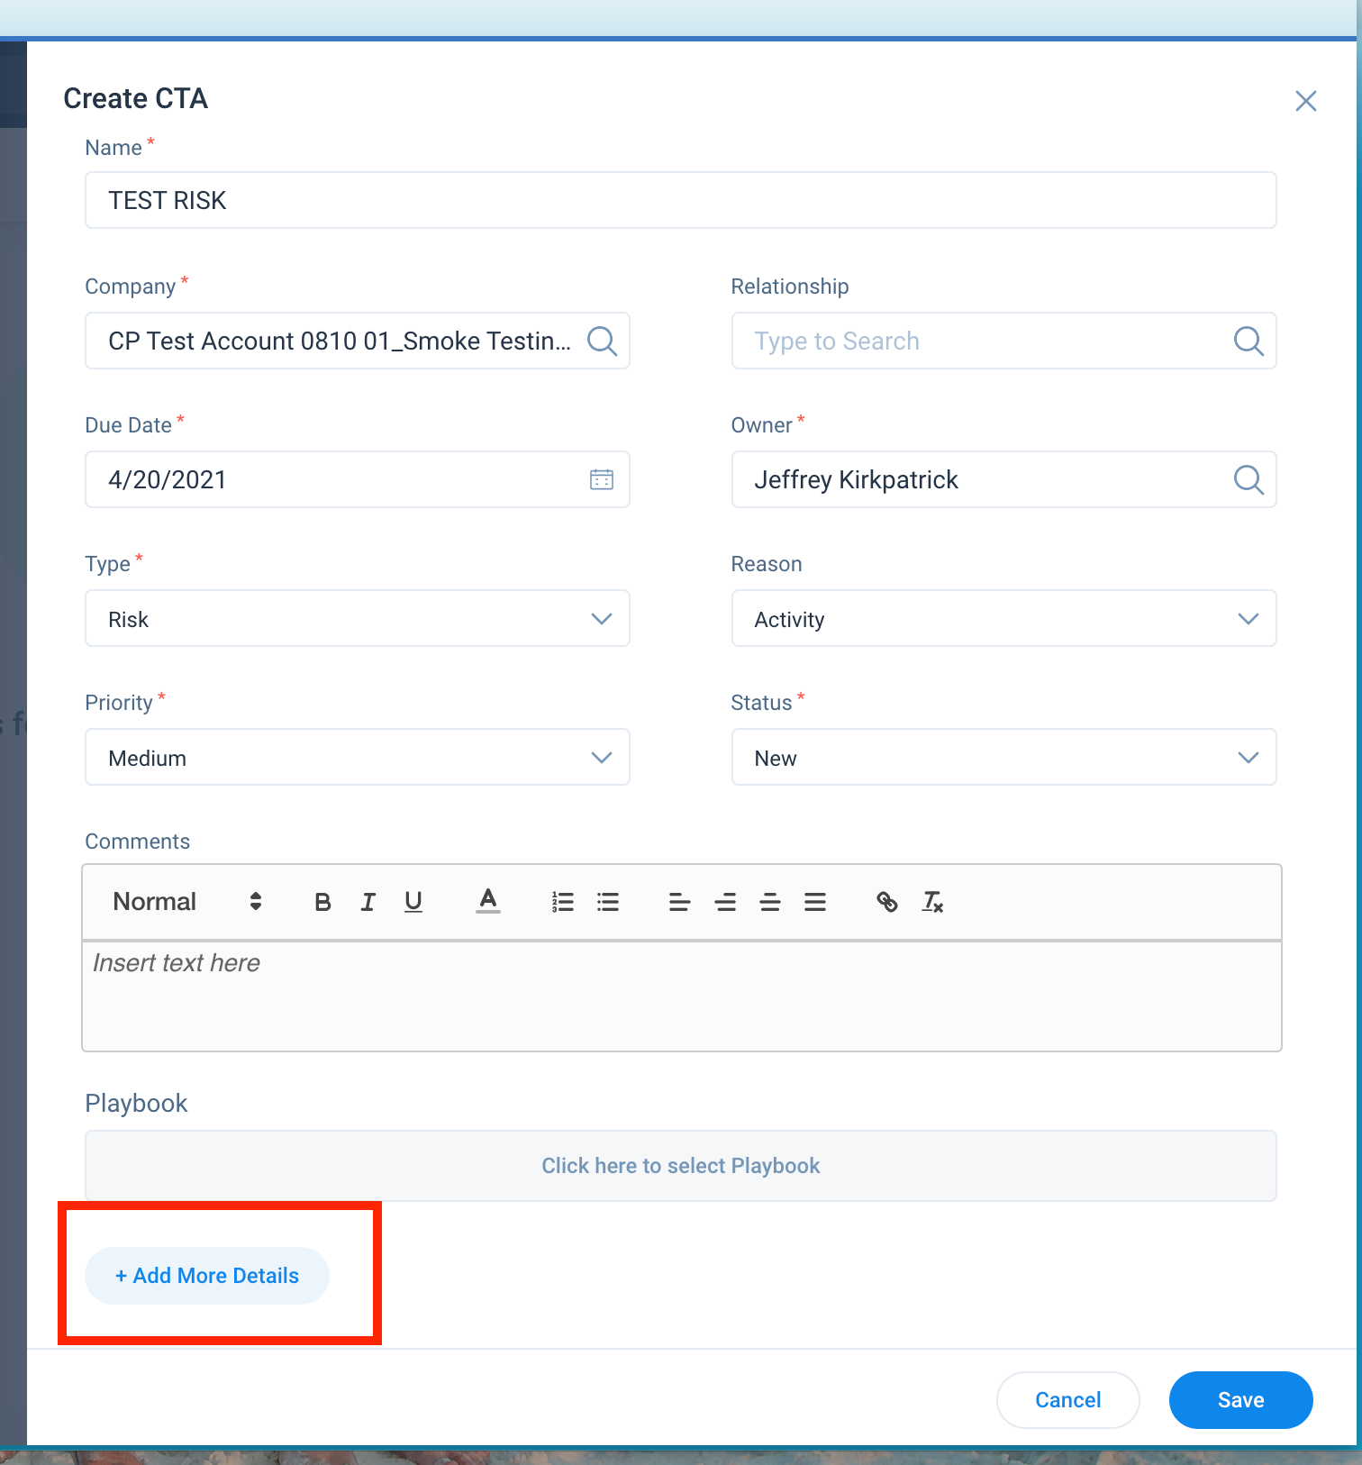Click the Name field containing TEST RISK
Screen dimensions: 1362x1465
pos(680,200)
